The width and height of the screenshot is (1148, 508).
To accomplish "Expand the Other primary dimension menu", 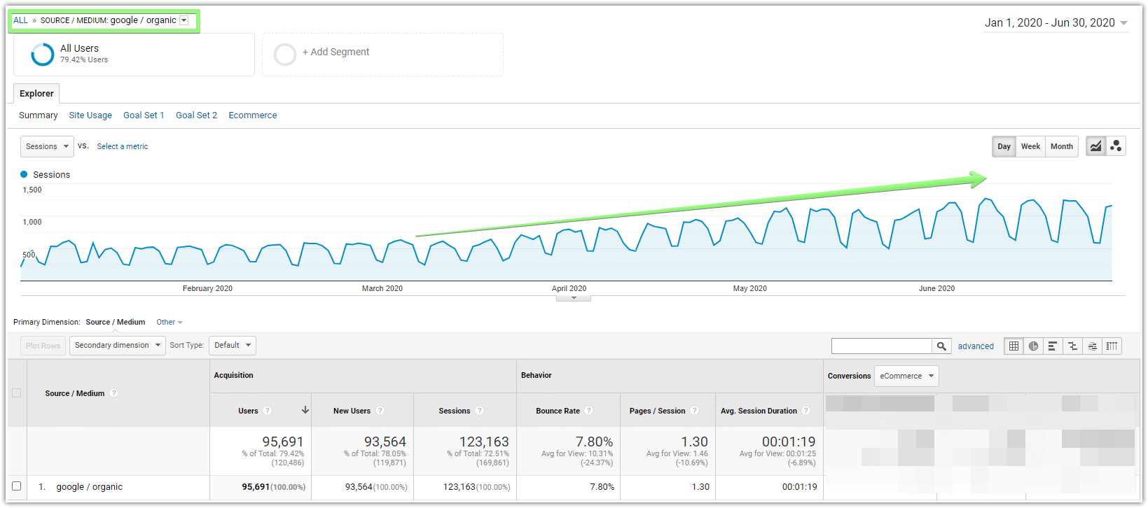I will 170,322.
